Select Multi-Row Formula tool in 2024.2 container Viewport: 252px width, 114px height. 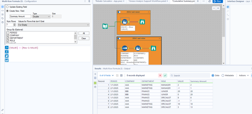[125, 22]
